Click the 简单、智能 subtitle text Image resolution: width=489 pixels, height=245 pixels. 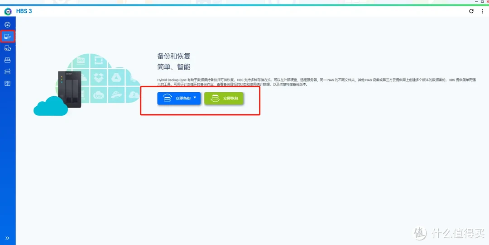174,66
